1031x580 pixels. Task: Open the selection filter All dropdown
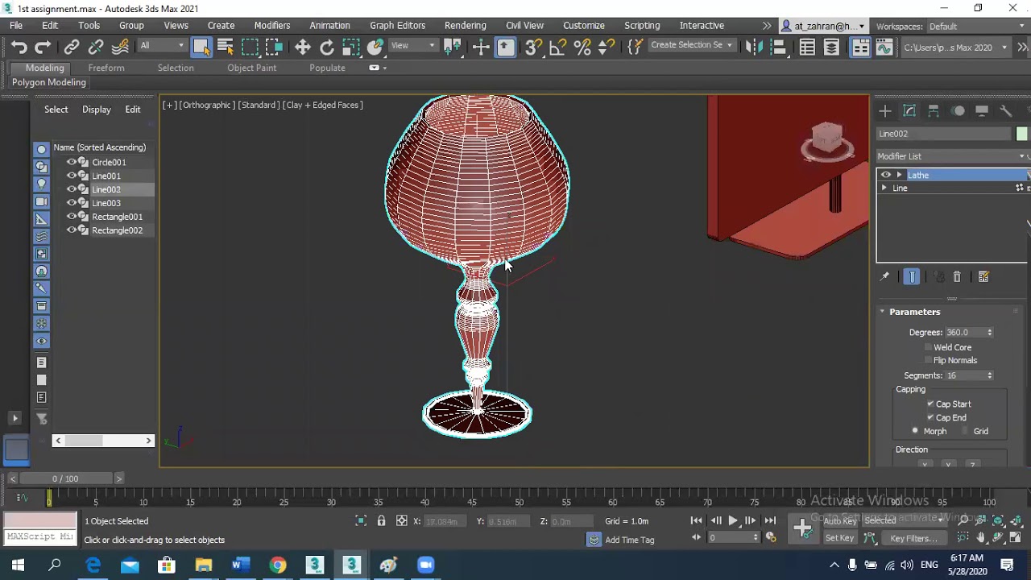tap(161, 46)
